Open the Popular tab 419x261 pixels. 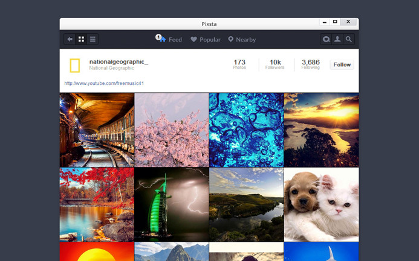[206, 39]
